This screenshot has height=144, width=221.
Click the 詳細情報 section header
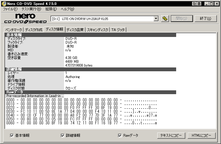(x=91, y=69)
